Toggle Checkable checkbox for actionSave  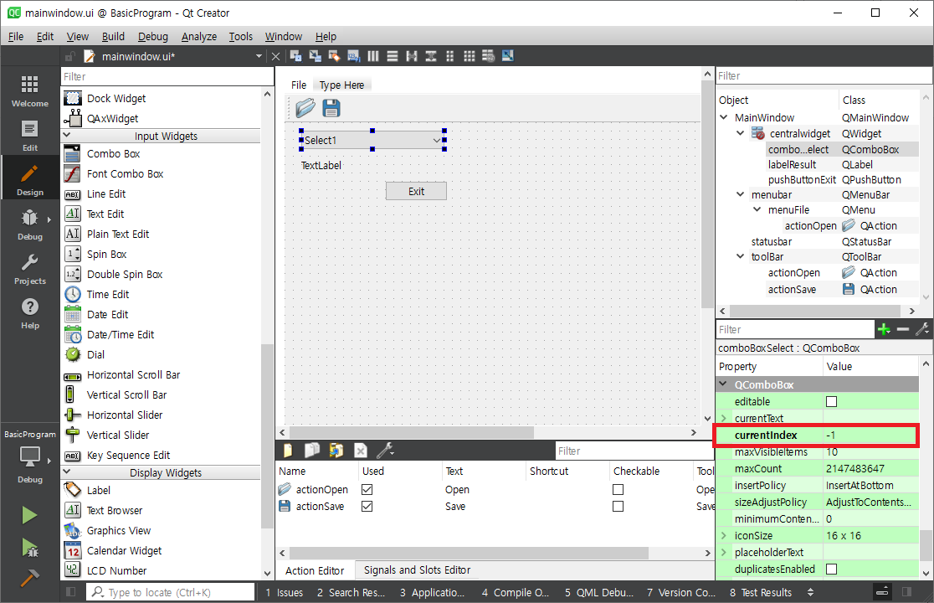618,506
